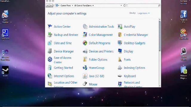Image resolution: width=191 pixels, height=107 pixels.
Task: Click the Desktop Gadgets text link
Action: point(135,43)
